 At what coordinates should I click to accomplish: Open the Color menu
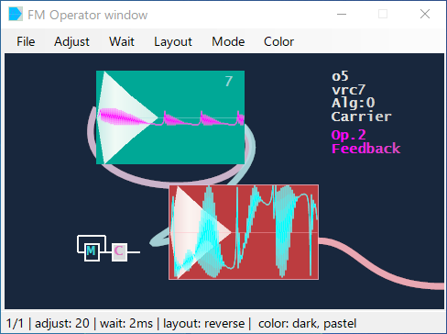click(278, 41)
